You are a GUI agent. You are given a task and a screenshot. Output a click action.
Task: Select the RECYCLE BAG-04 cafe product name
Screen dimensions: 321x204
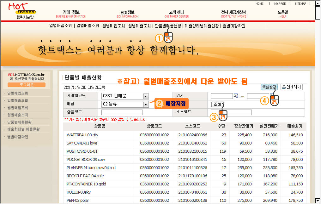(85, 176)
